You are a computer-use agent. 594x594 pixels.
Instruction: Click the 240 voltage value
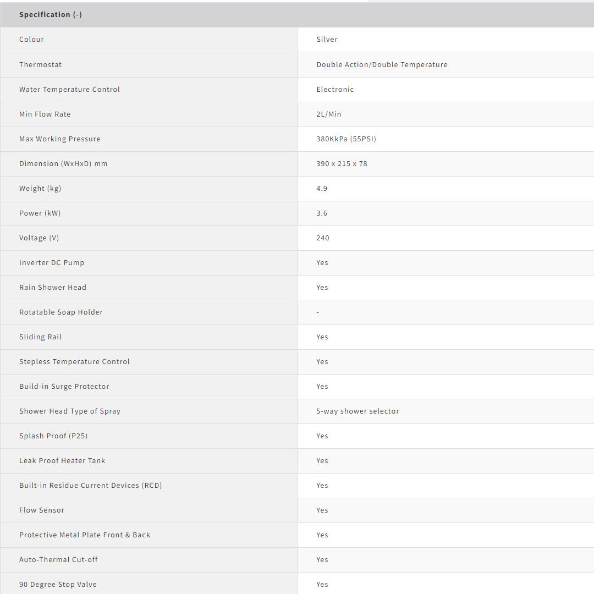point(323,238)
